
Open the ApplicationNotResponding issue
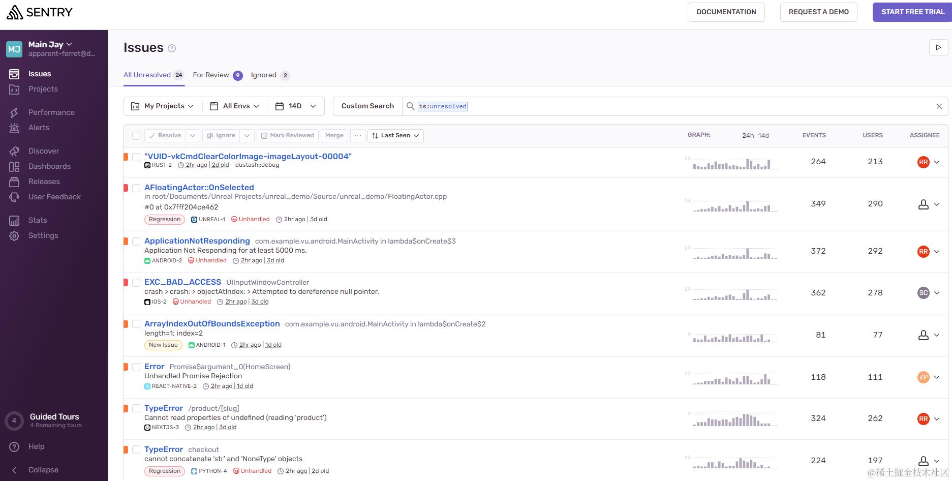[x=197, y=241]
